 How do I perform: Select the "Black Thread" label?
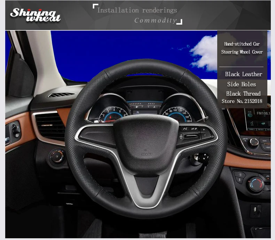click(243, 94)
